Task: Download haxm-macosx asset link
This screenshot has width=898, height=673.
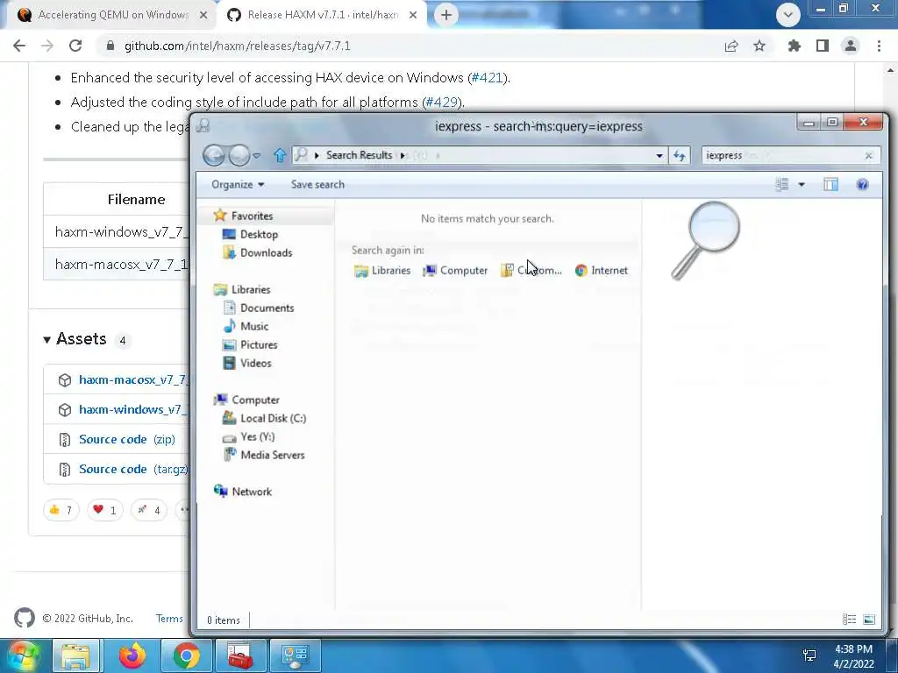Action: coord(133,379)
